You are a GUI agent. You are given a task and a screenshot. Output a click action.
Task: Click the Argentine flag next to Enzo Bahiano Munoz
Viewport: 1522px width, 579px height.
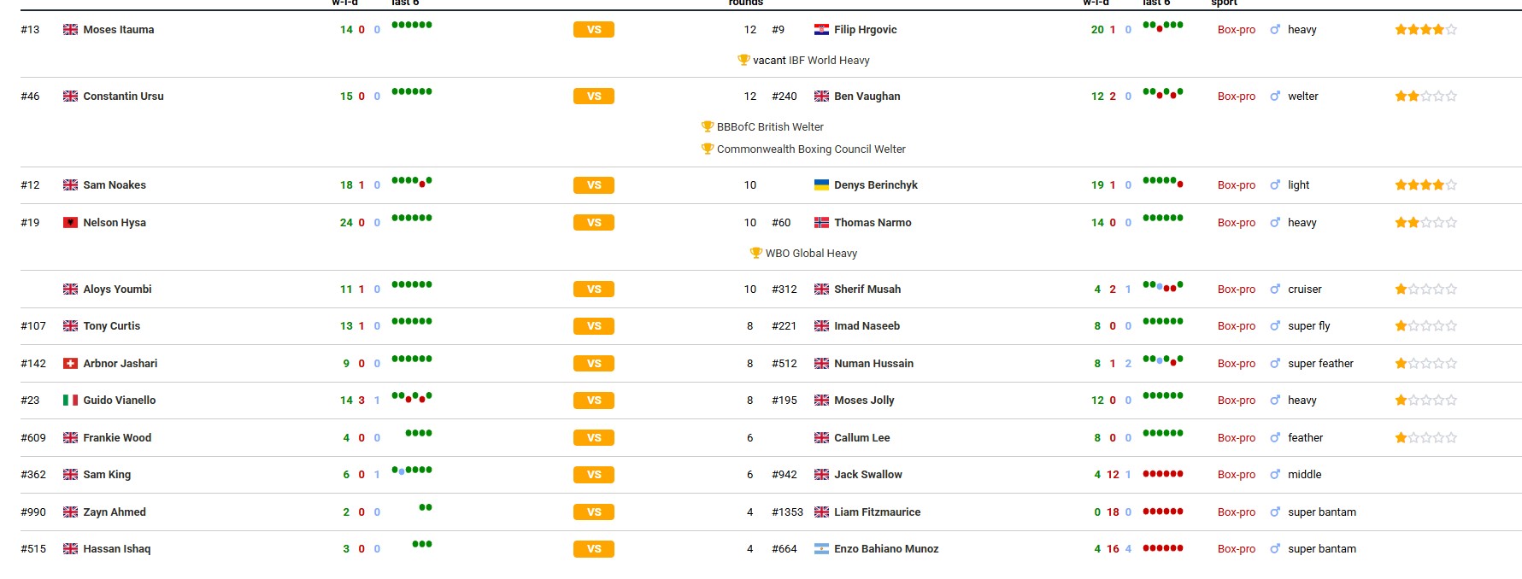(x=821, y=549)
